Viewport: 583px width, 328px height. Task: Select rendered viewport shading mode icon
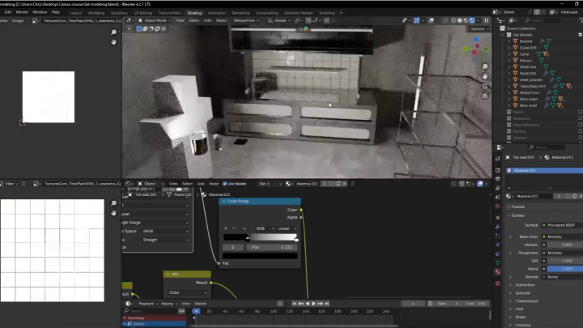pos(472,20)
